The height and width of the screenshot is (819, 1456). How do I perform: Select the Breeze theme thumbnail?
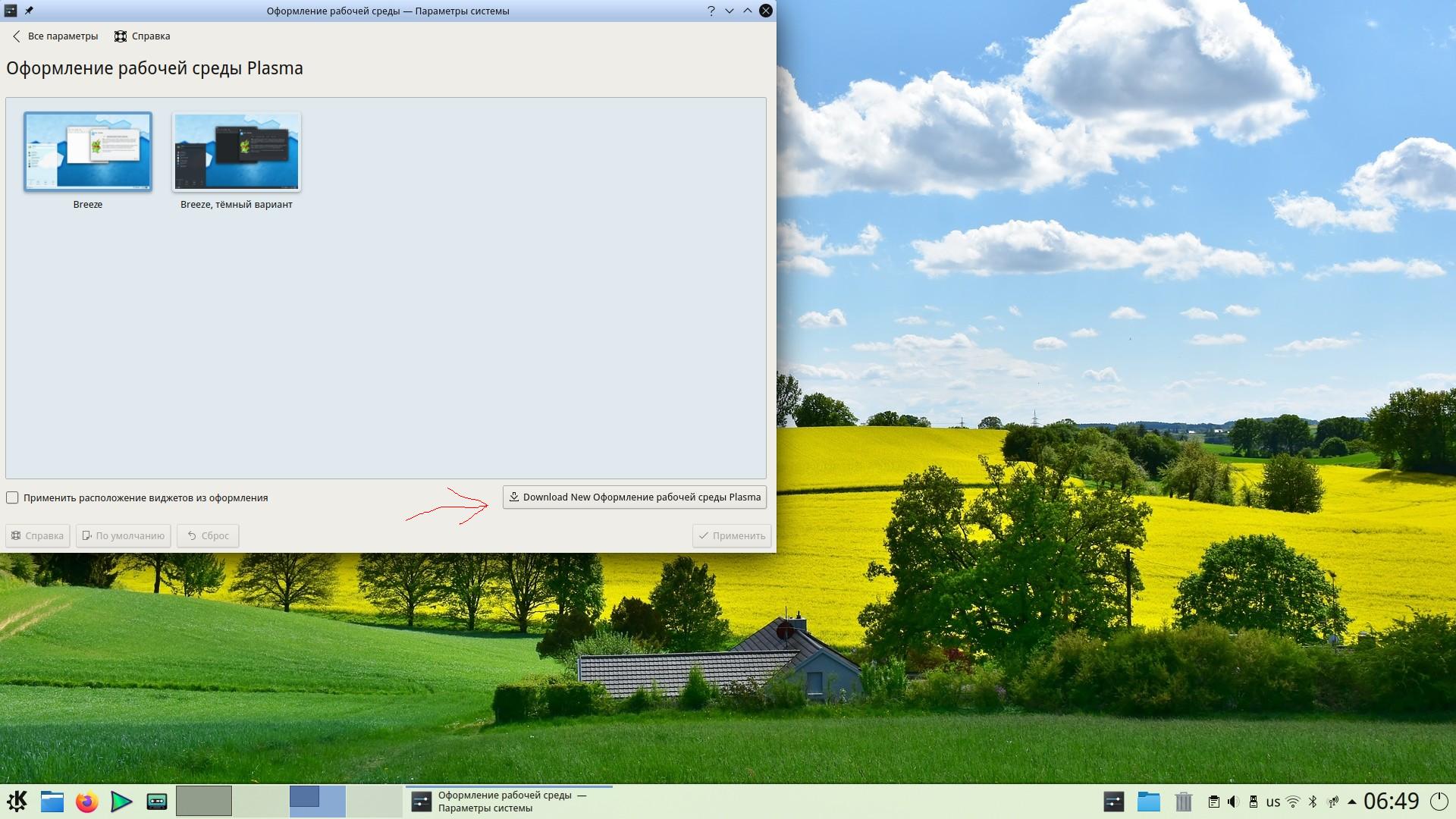[x=88, y=152]
